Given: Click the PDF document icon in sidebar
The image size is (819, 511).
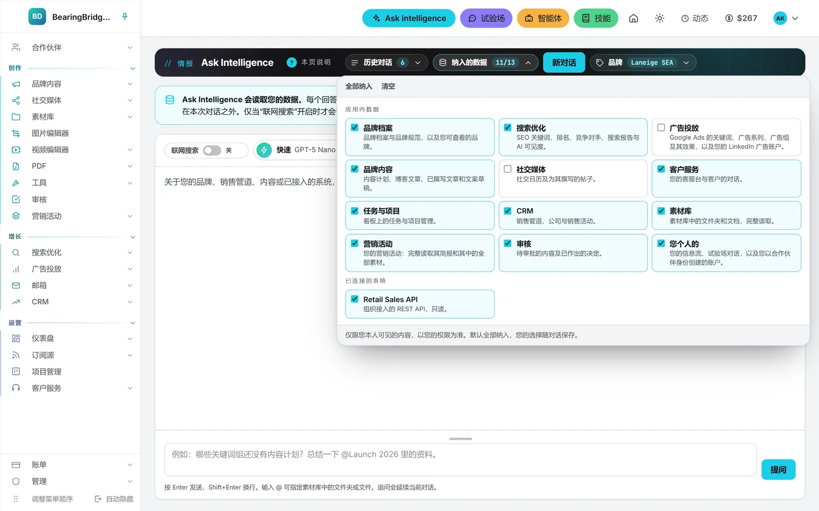Looking at the screenshot, I should pos(16,166).
